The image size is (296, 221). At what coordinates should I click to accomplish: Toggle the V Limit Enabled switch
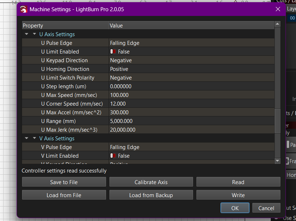coord(113,156)
